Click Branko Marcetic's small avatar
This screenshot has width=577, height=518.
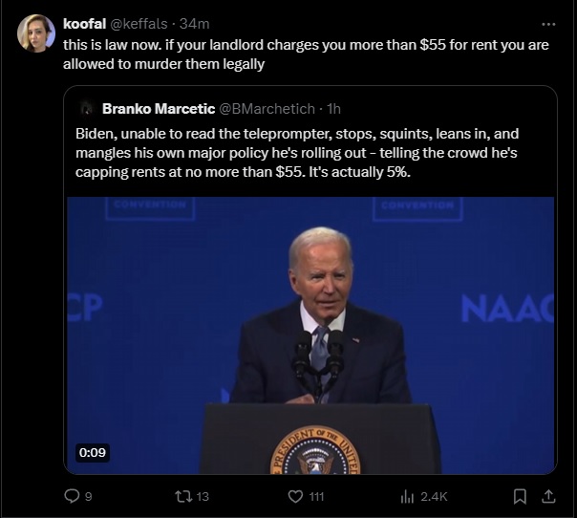point(86,107)
